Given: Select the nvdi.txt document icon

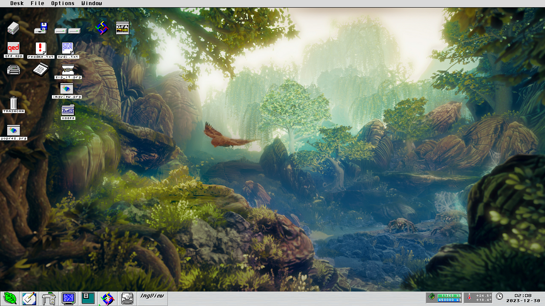Looking at the screenshot, I should (68, 51).
